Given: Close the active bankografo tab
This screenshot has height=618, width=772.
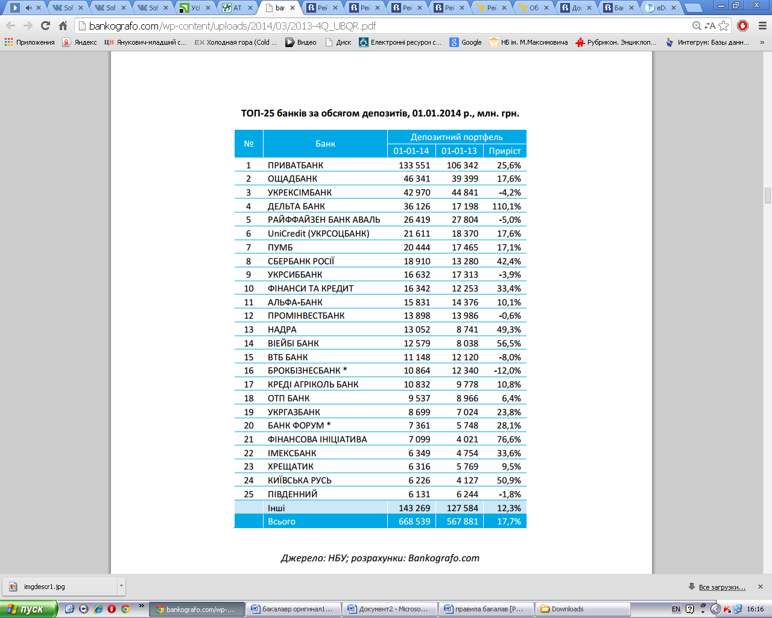Looking at the screenshot, I should (x=293, y=8).
